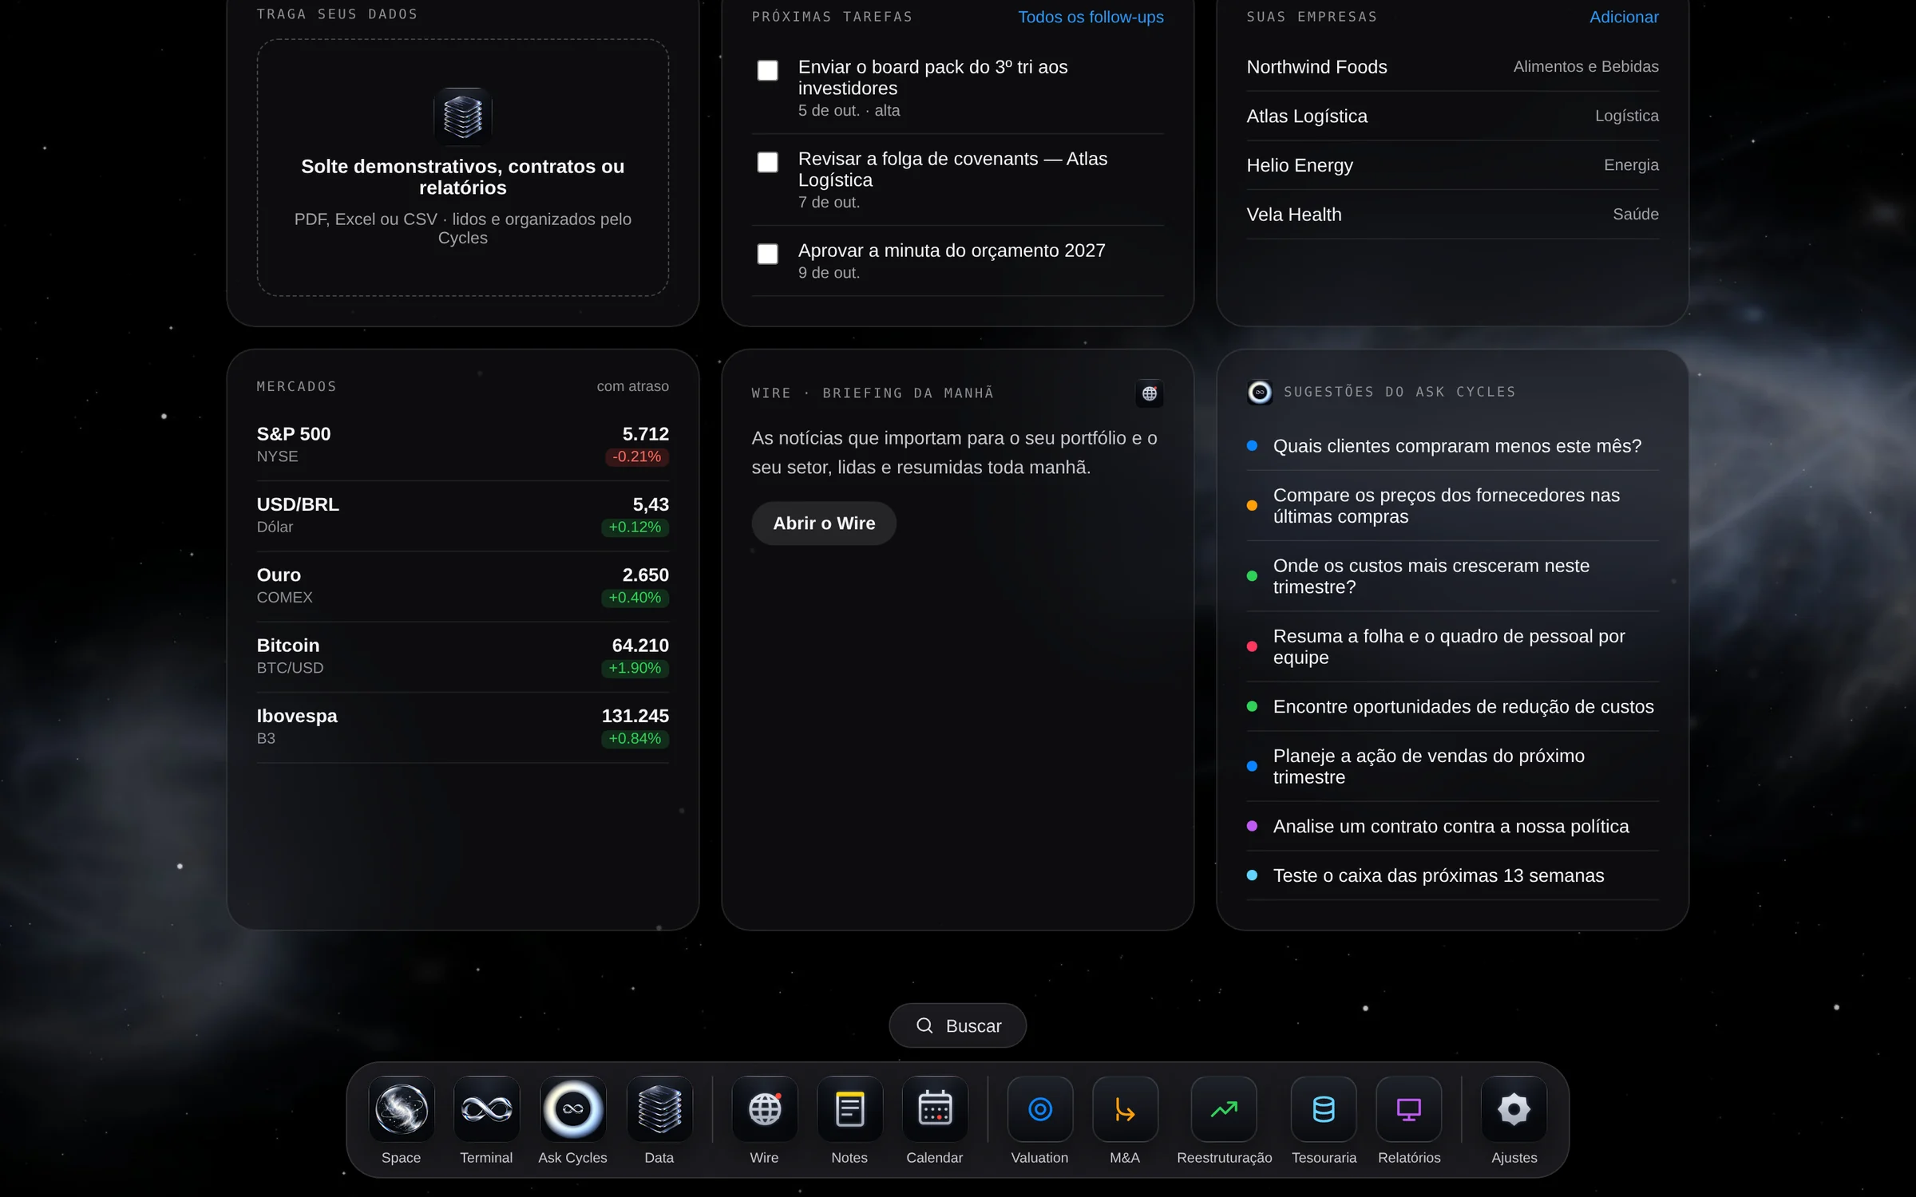Open Ajustes gear icon in dock
Screen dimensions: 1916x1197
[x=1514, y=1108]
